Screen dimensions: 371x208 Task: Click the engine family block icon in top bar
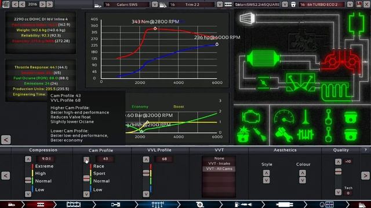(228, 4)
